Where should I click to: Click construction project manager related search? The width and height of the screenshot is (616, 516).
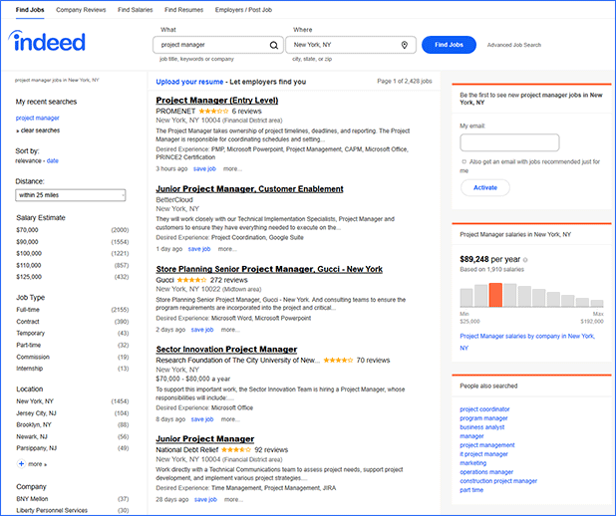498,481
